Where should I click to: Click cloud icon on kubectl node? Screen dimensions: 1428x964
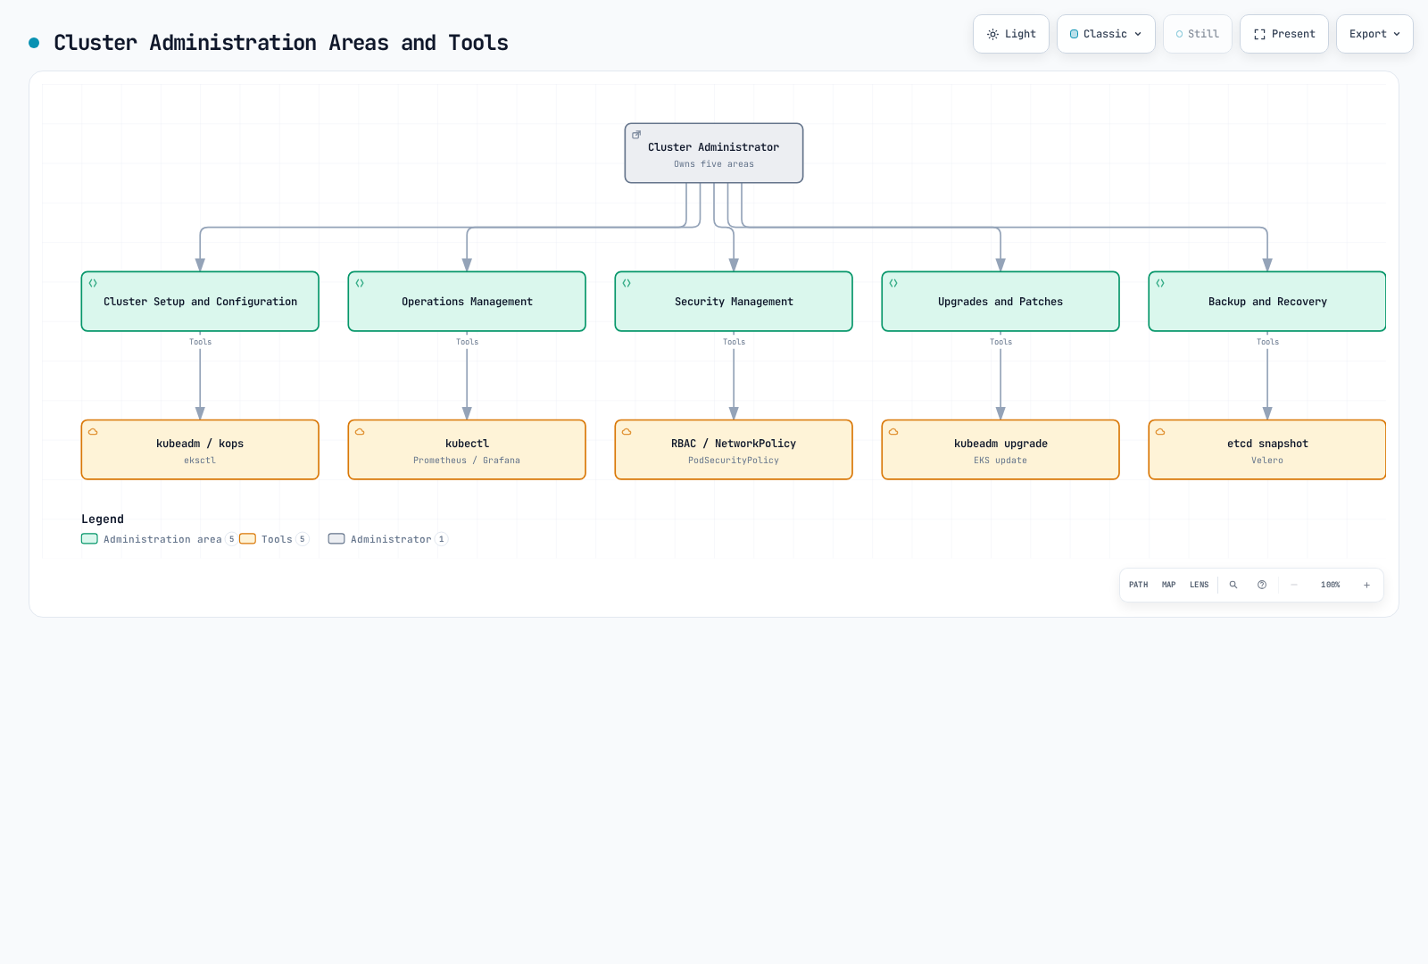pyautogui.click(x=360, y=431)
